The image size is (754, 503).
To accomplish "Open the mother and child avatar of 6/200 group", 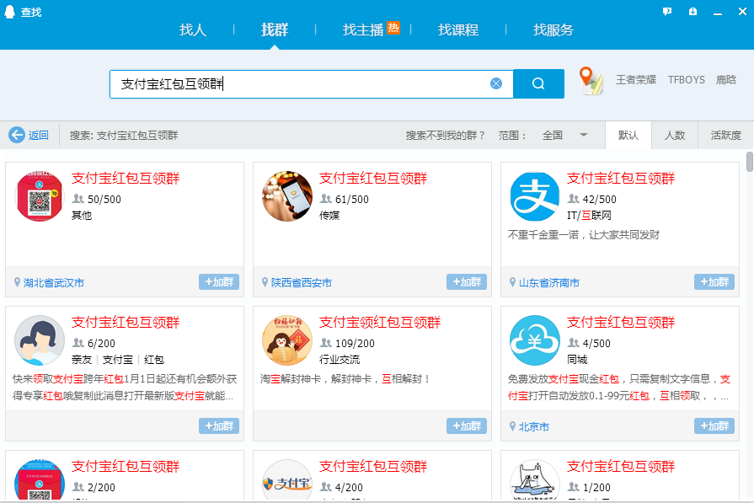I will [40, 340].
